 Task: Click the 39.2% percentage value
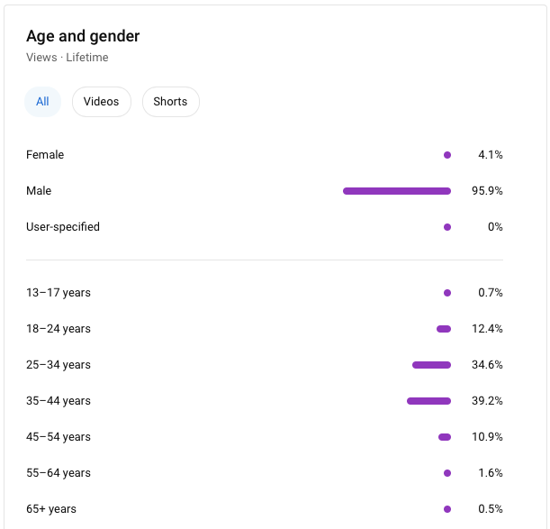[488, 401]
